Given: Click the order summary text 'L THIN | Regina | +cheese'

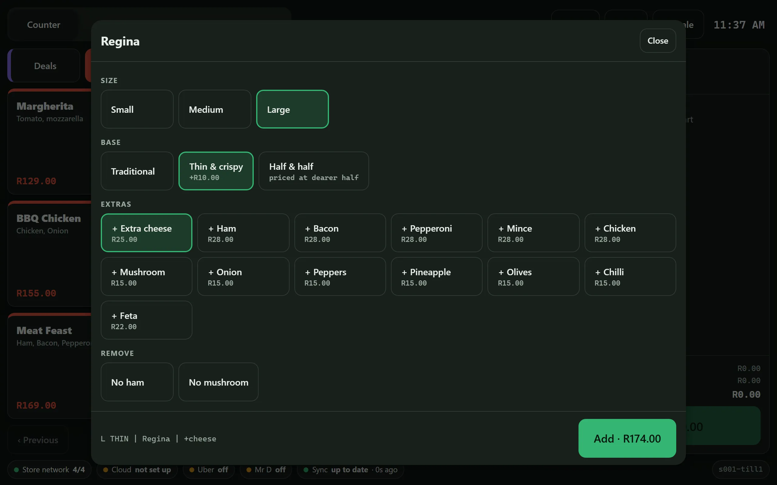Looking at the screenshot, I should [x=158, y=439].
